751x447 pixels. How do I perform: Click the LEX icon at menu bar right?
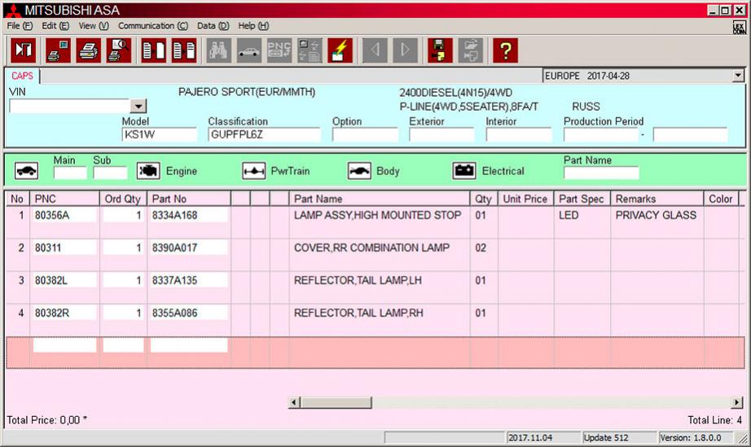pos(739,28)
